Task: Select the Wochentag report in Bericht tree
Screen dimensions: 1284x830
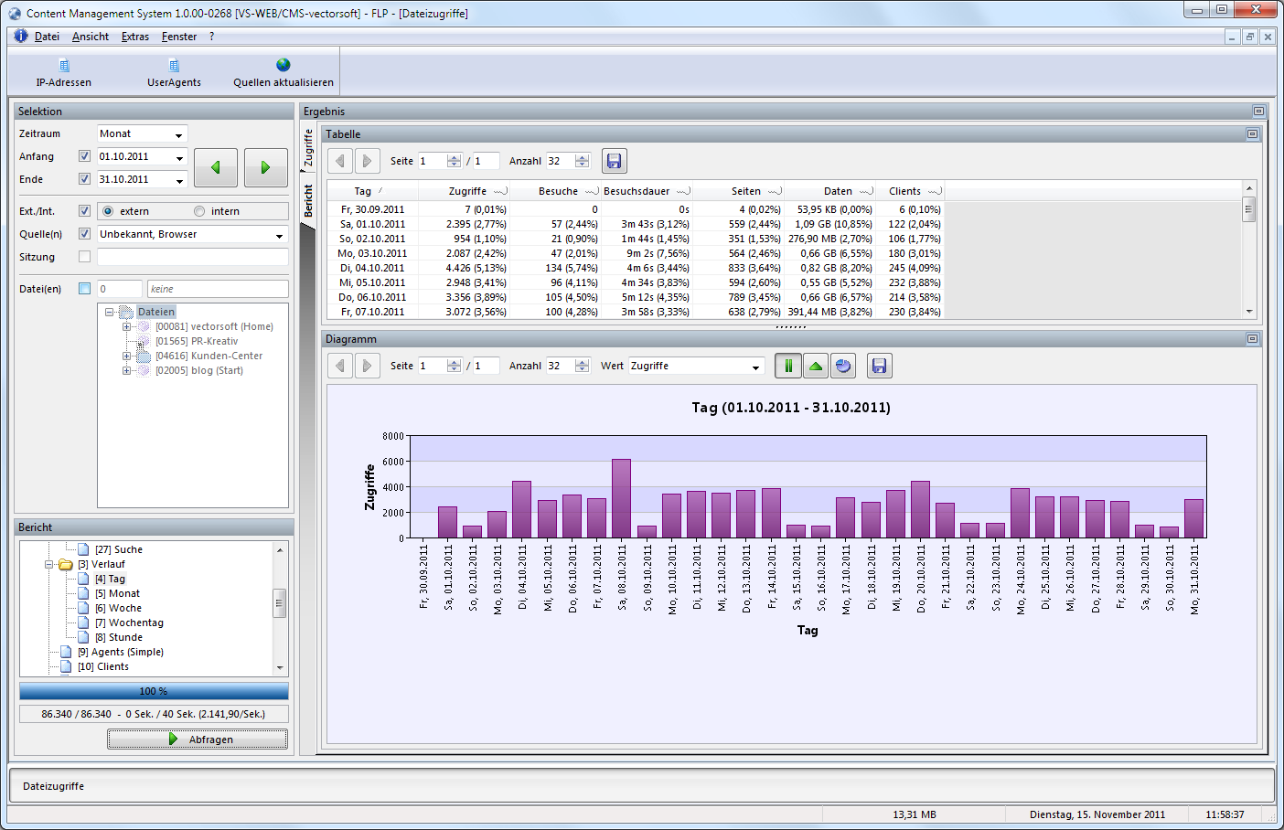Action: 135,622
